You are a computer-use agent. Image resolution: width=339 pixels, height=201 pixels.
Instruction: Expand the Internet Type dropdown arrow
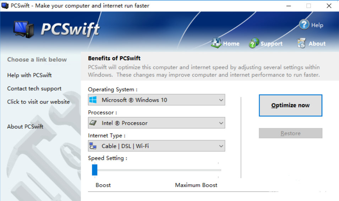coord(221,146)
